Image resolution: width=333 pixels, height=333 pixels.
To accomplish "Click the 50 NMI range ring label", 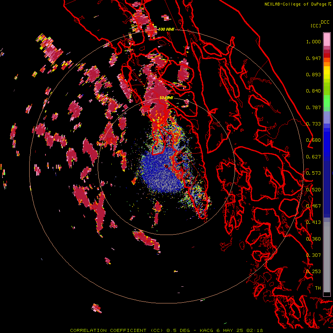I will click(166, 98).
